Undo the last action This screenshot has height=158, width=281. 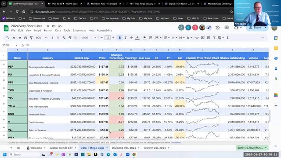14,38
